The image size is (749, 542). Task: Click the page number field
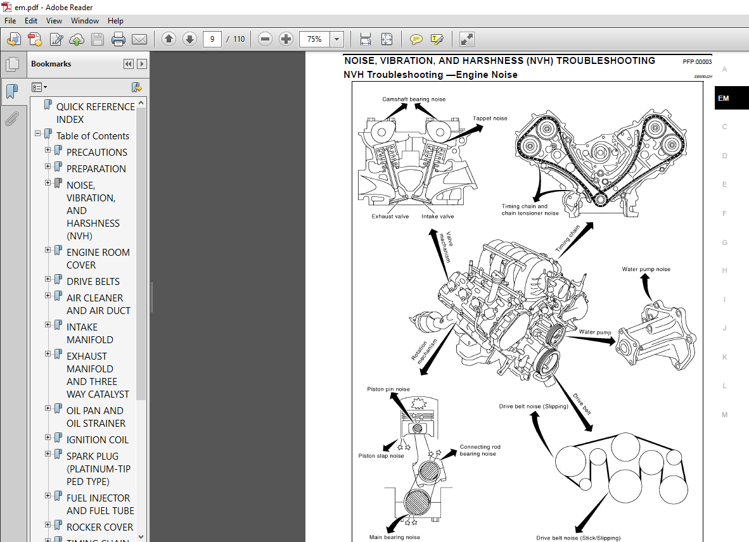click(212, 39)
